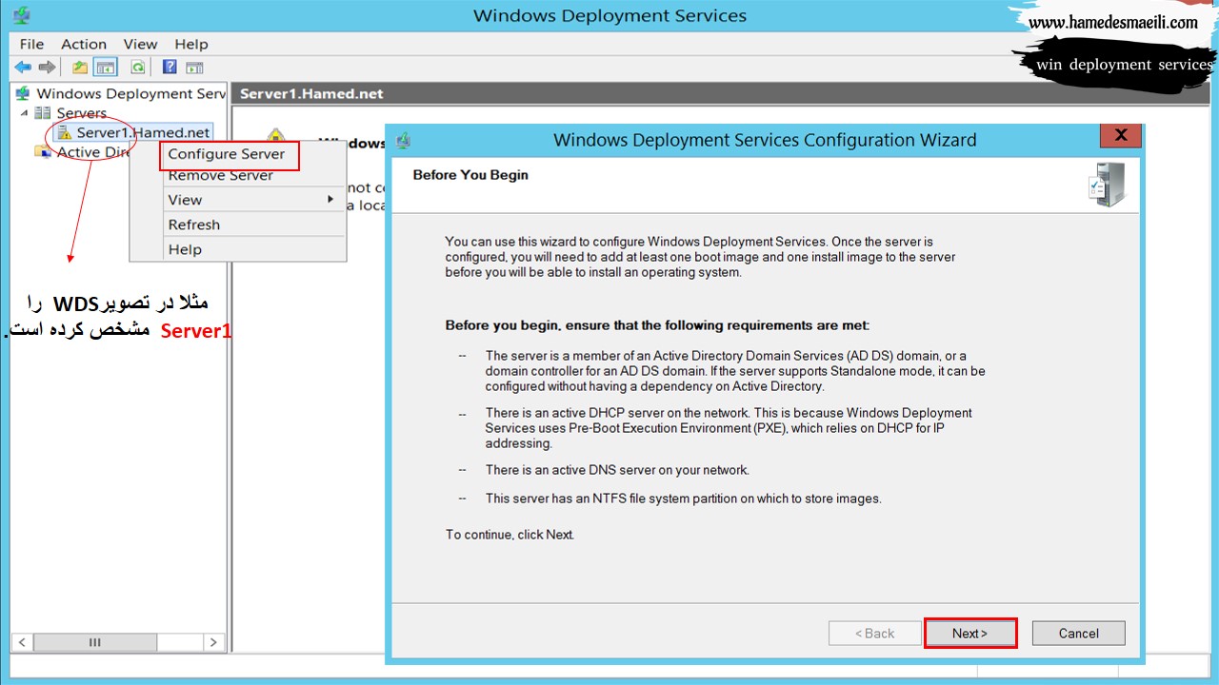The image size is (1219, 685).
Task: Click the Windows Deployment Services root node icon
Action: click(x=23, y=93)
